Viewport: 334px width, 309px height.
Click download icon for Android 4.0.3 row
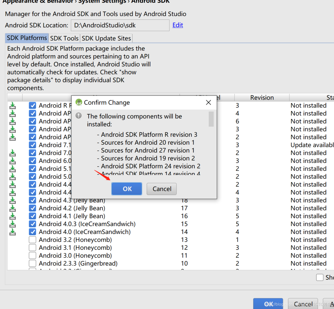coord(13,224)
